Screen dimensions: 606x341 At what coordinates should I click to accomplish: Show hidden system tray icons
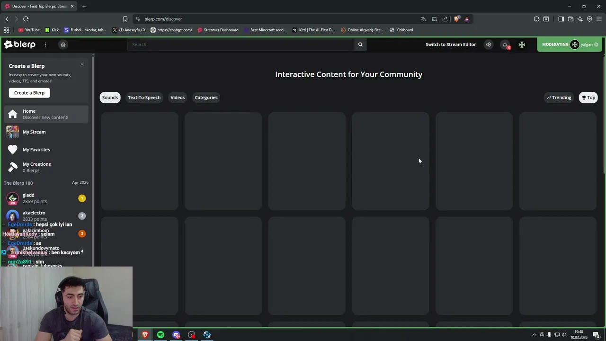coord(535,335)
